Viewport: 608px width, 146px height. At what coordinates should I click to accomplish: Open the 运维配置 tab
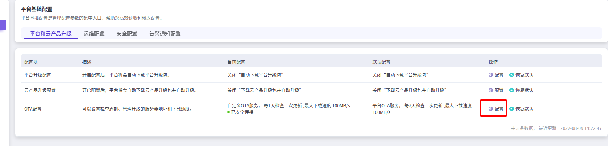click(94, 34)
